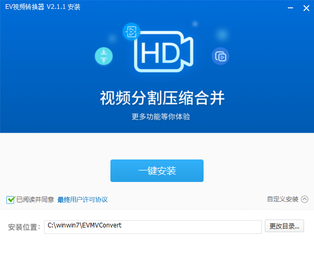The image size is (314, 263).
Task: Click the HD video camera logo
Action: pos(164,52)
